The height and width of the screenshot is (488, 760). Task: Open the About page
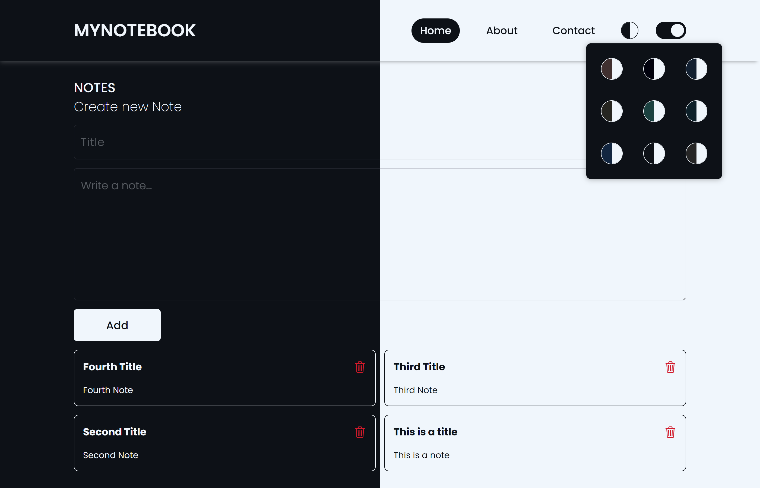pos(502,30)
